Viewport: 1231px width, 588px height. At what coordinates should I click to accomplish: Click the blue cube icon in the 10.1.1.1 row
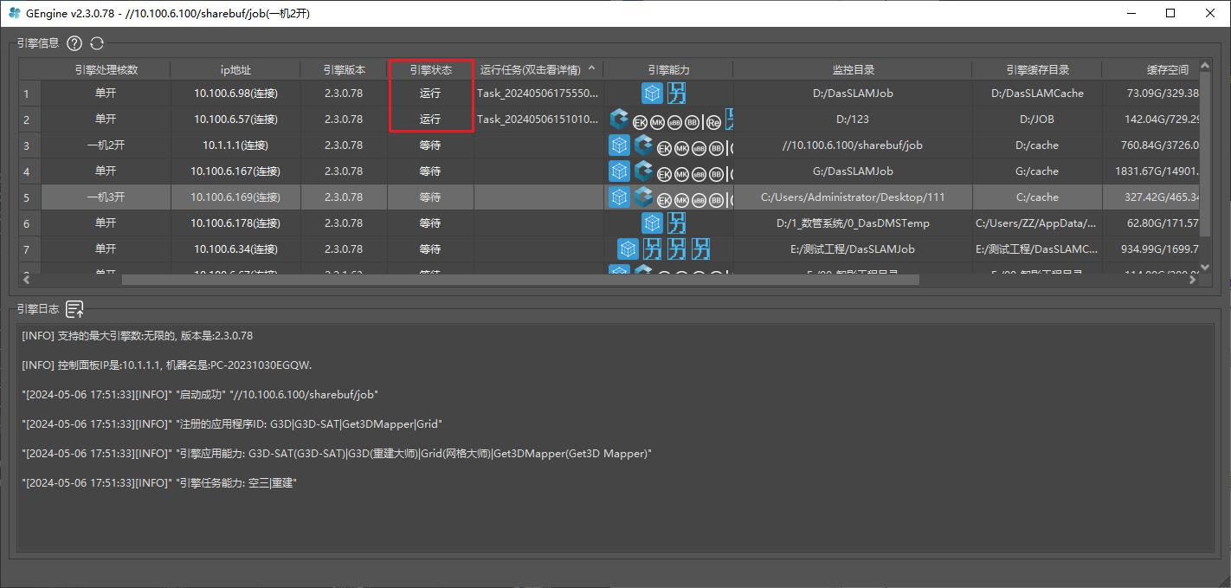(x=619, y=145)
